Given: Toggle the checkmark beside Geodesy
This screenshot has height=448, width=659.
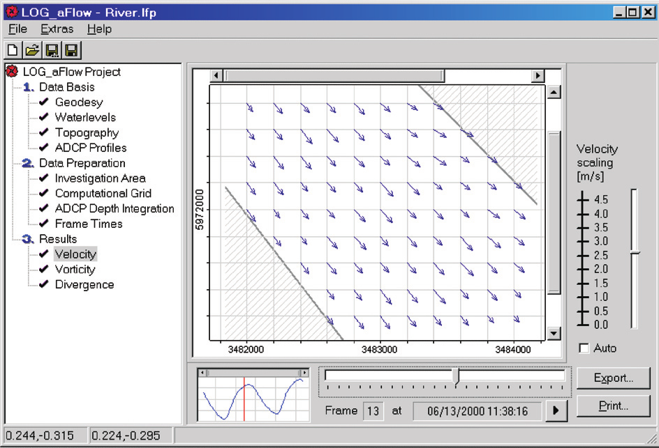Looking at the screenshot, I should click(x=45, y=102).
